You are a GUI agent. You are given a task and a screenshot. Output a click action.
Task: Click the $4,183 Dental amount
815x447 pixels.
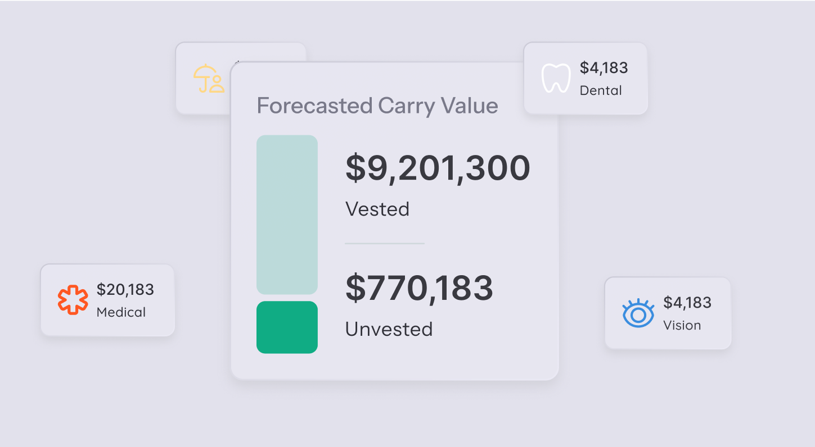pos(604,68)
